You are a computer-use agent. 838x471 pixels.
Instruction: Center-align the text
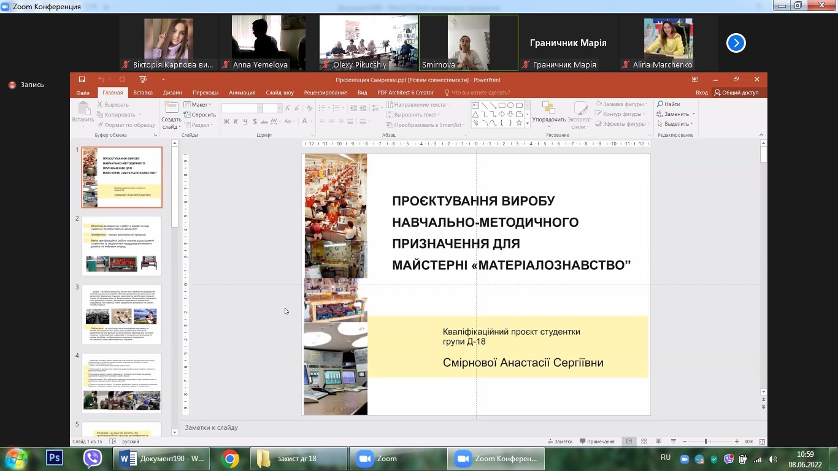(x=332, y=122)
